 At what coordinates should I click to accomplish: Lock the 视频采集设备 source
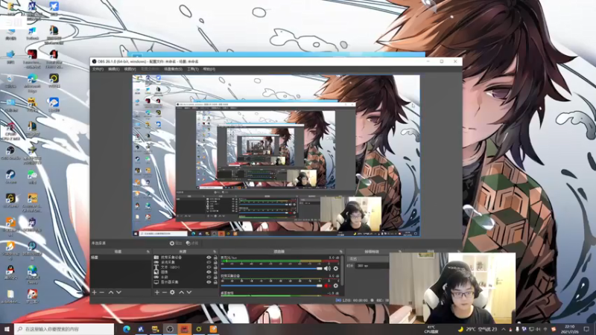pyautogui.click(x=215, y=258)
